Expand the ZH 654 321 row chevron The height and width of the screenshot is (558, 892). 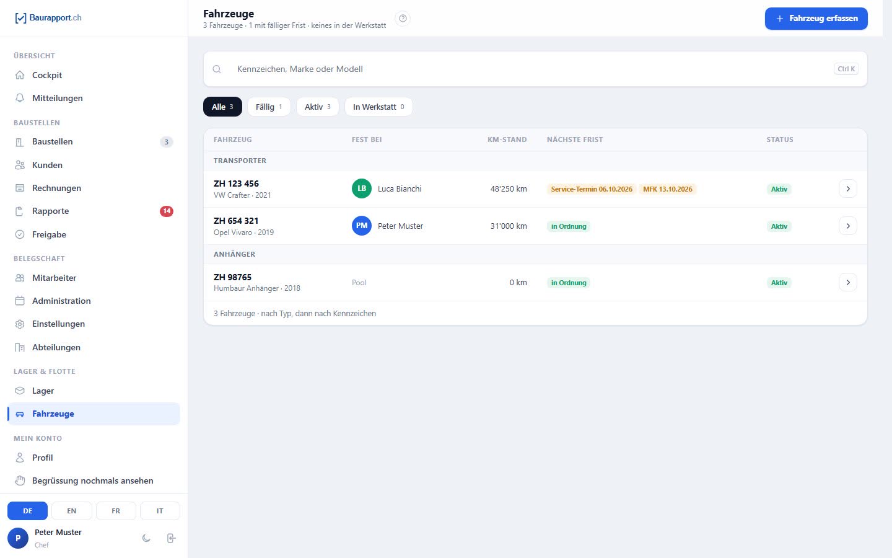848,226
